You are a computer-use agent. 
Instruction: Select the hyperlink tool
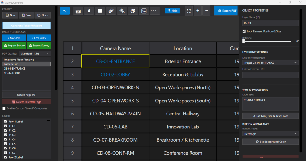click(x=111, y=11)
